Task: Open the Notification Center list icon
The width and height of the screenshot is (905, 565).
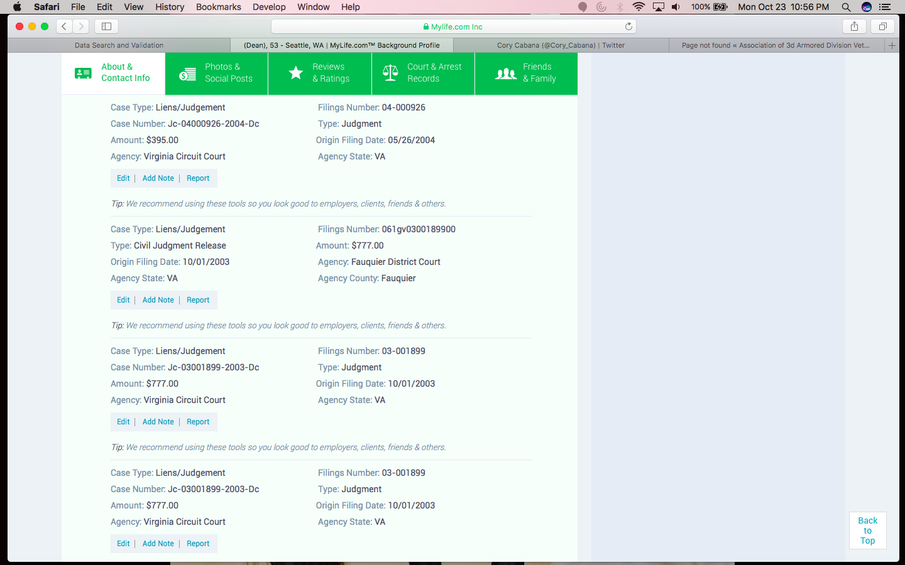Action: click(885, 7)
